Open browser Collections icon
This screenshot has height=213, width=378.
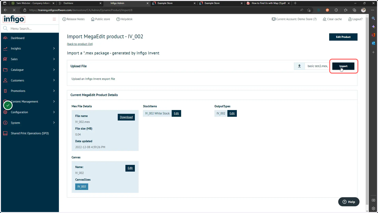click(354, 10)
